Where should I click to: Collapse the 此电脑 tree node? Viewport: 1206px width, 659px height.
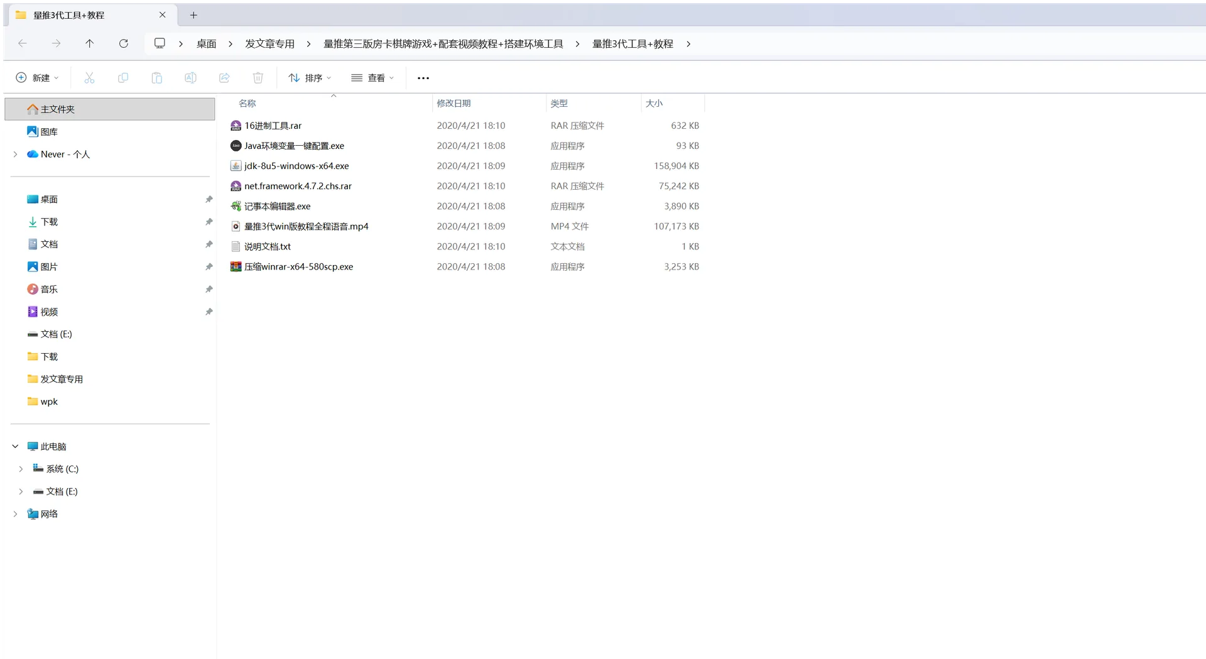pyautogui.click(x=16, y=447)
